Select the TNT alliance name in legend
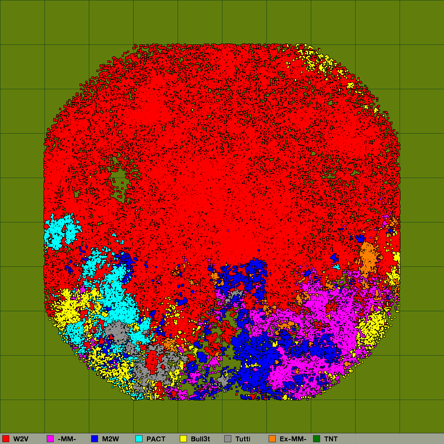This screenshot has height=444, width=444. (331, 439)
